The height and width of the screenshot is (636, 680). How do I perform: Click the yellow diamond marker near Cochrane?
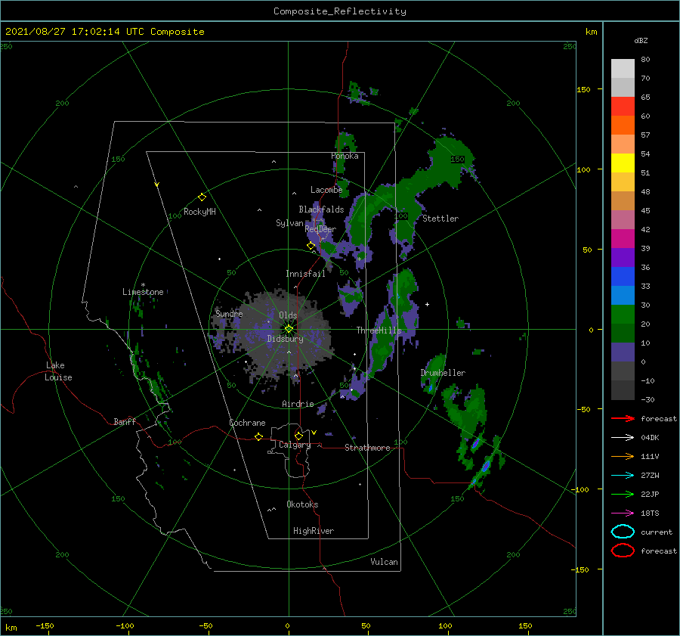(x=258, y=436)
